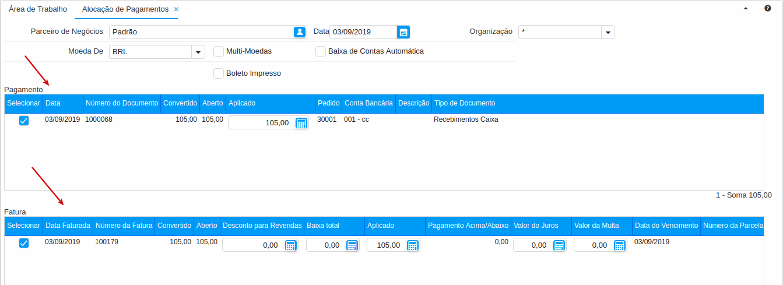783x285 pixels.
Task: Click the Data date input field
Action: pyautogui.click(x=363, y=32)
